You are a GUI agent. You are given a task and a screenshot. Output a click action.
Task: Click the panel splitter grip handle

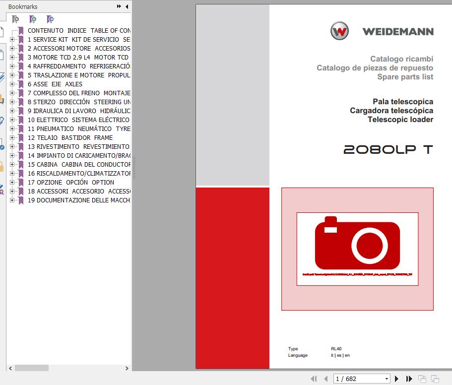tap(134, 167)
